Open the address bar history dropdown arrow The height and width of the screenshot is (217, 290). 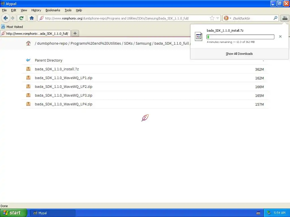coord(218,18)
